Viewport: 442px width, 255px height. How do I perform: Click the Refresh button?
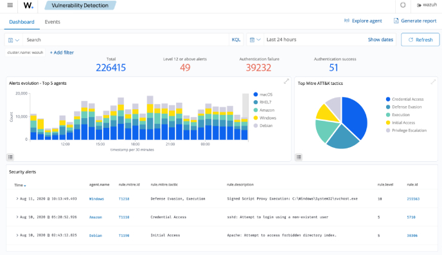[x=420, y=40]
